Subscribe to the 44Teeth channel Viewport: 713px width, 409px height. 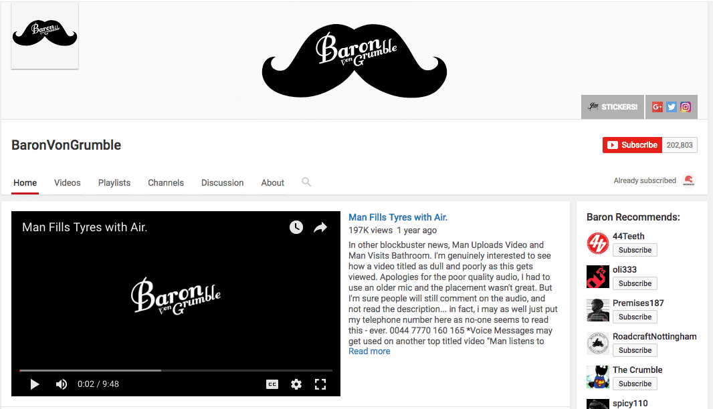coord(635,250)
